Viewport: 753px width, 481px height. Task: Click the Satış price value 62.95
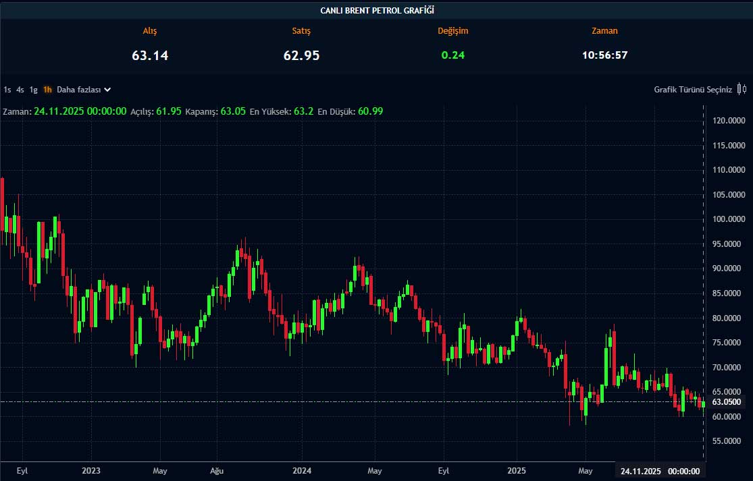point(301,55)
